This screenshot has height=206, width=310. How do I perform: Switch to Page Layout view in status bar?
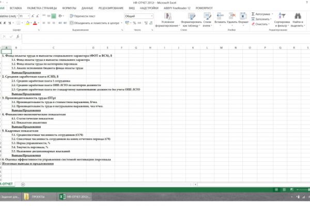click(x=284, y=190)
